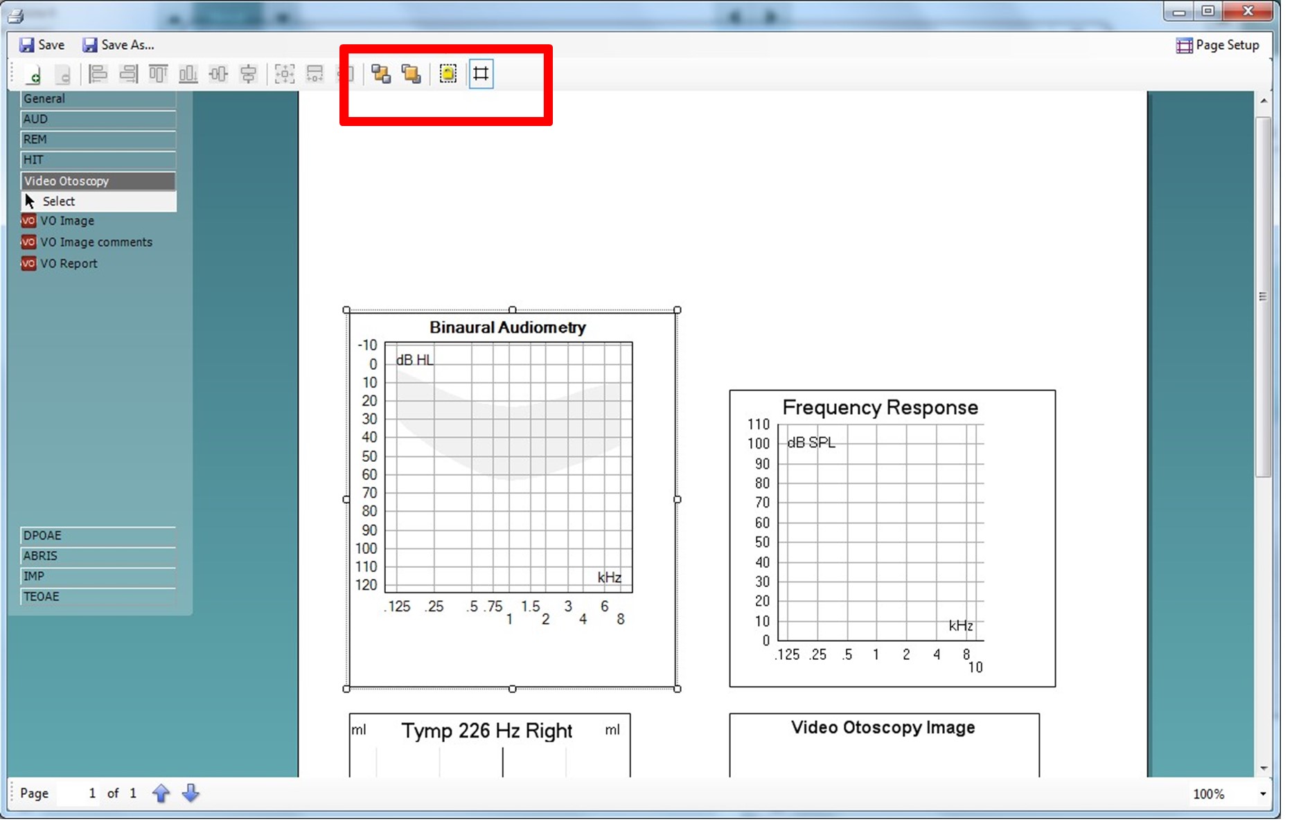Expand the TEOAE element category

(x=98, y=596)
